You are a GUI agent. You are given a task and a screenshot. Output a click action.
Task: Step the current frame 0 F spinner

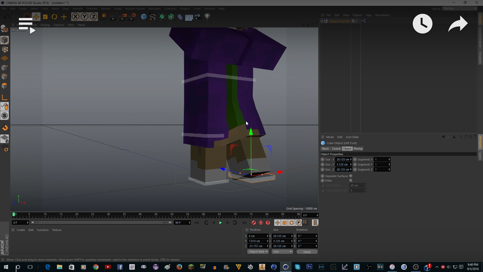click(x=27, y=223)
